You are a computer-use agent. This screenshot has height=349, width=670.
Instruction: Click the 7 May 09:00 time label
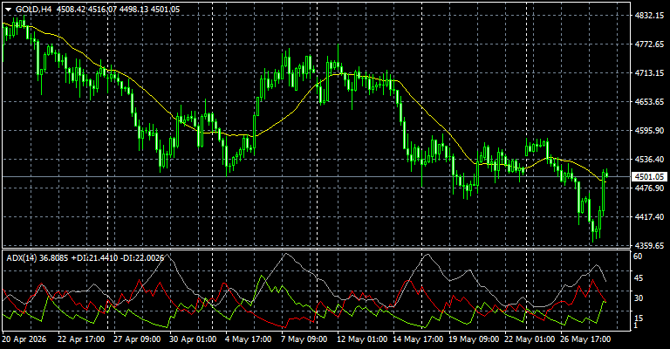point(304,339)
